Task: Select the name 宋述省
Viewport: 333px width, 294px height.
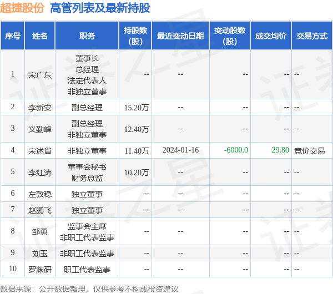Action: pyautogui.click(x=40, y=151)
